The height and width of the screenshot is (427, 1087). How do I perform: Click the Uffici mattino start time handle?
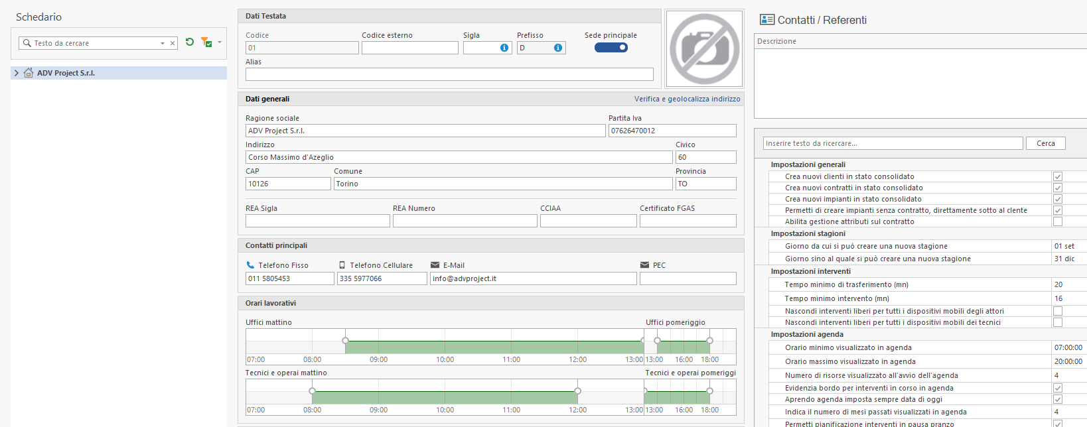pos(345,340)
